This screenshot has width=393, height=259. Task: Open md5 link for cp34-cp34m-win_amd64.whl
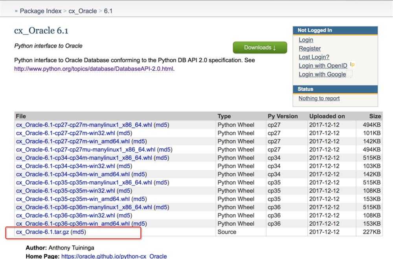click(139, 174)
